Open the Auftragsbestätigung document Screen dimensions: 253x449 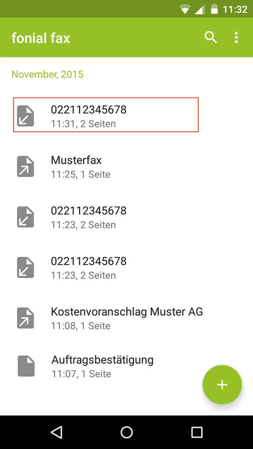click(126, 366)
